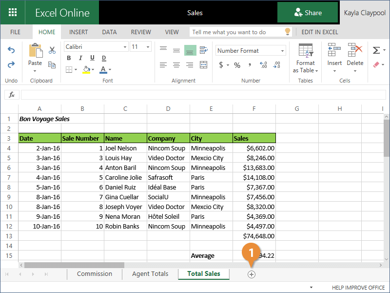
Task: Toggle bold formatting
Action: [x=69, y=58]
